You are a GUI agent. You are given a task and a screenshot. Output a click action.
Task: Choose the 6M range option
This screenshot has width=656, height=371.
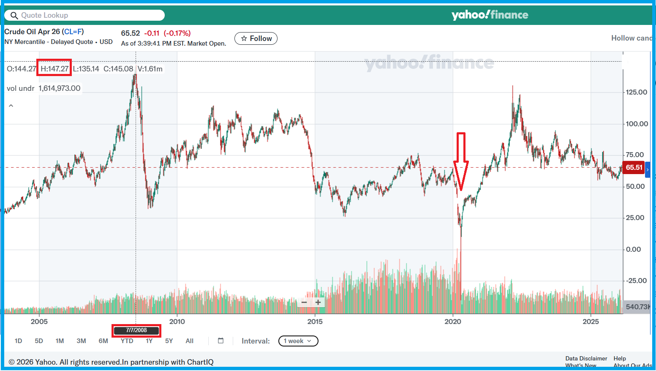pyautogui.click(x=103, y=341)
